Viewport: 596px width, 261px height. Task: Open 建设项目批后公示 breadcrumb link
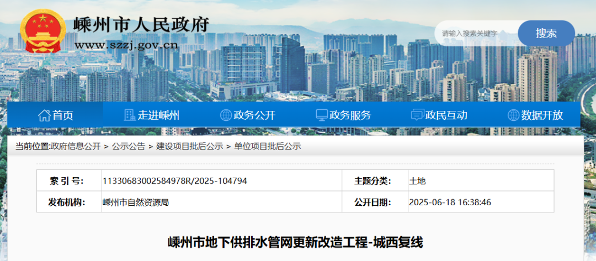[189, 146]
